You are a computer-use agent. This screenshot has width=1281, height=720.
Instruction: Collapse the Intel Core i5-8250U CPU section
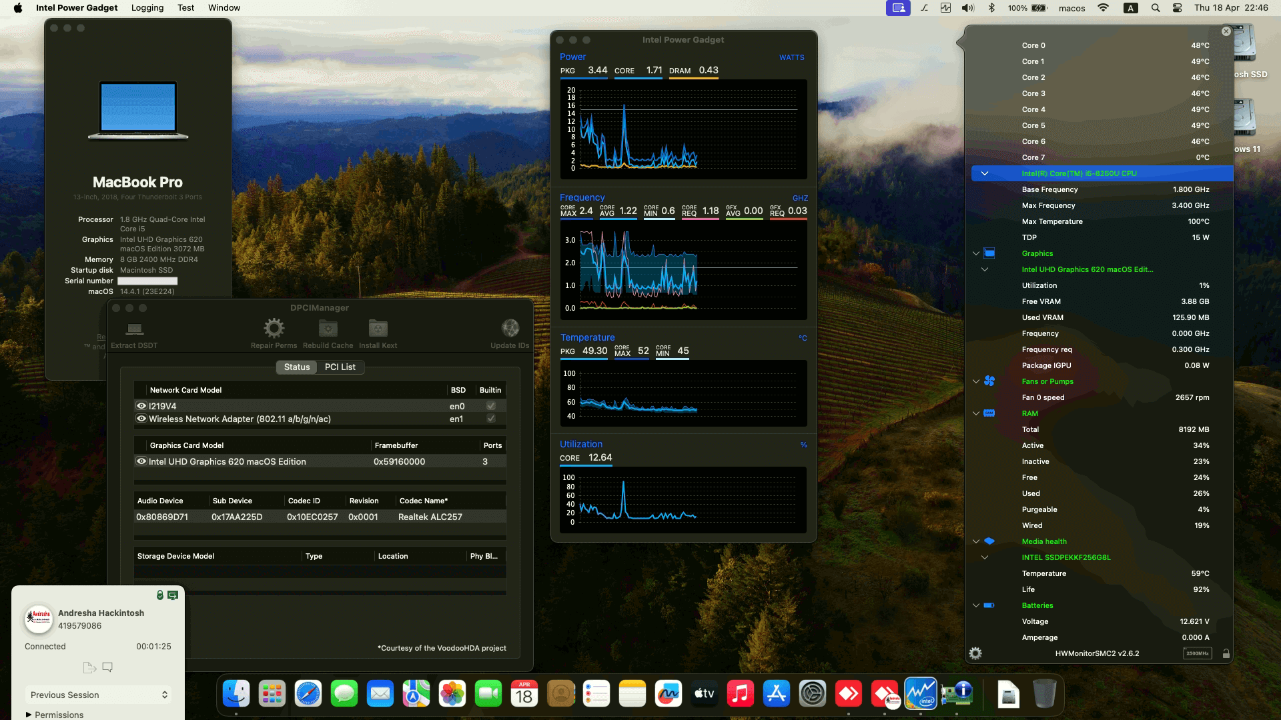985,173
